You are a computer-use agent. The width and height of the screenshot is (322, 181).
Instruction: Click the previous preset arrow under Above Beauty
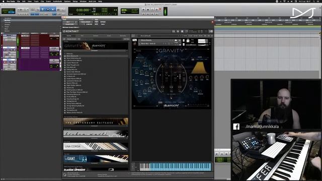tap(164, 44)
